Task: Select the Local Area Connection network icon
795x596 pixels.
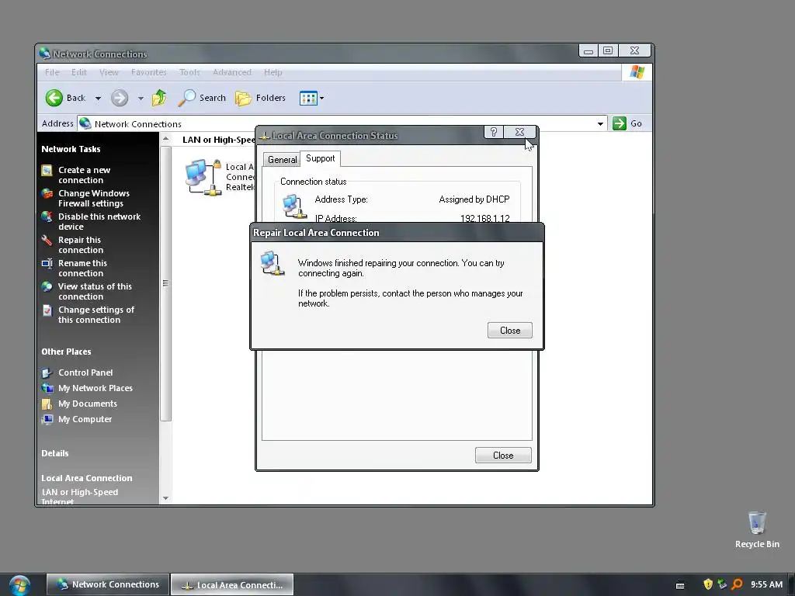Action: point(203,178)
